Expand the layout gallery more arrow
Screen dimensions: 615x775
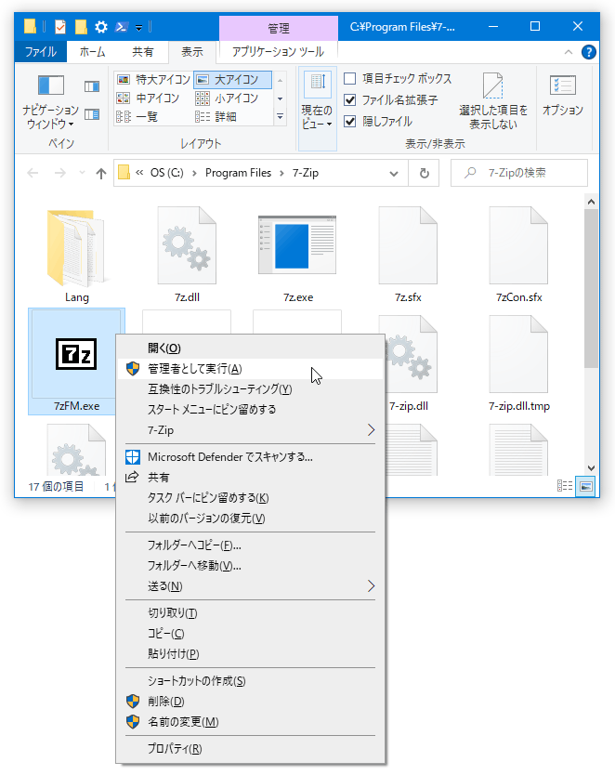280,117
